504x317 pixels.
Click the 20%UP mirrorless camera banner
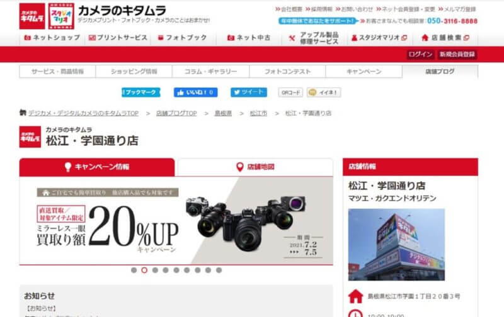[x=176, y=221]
